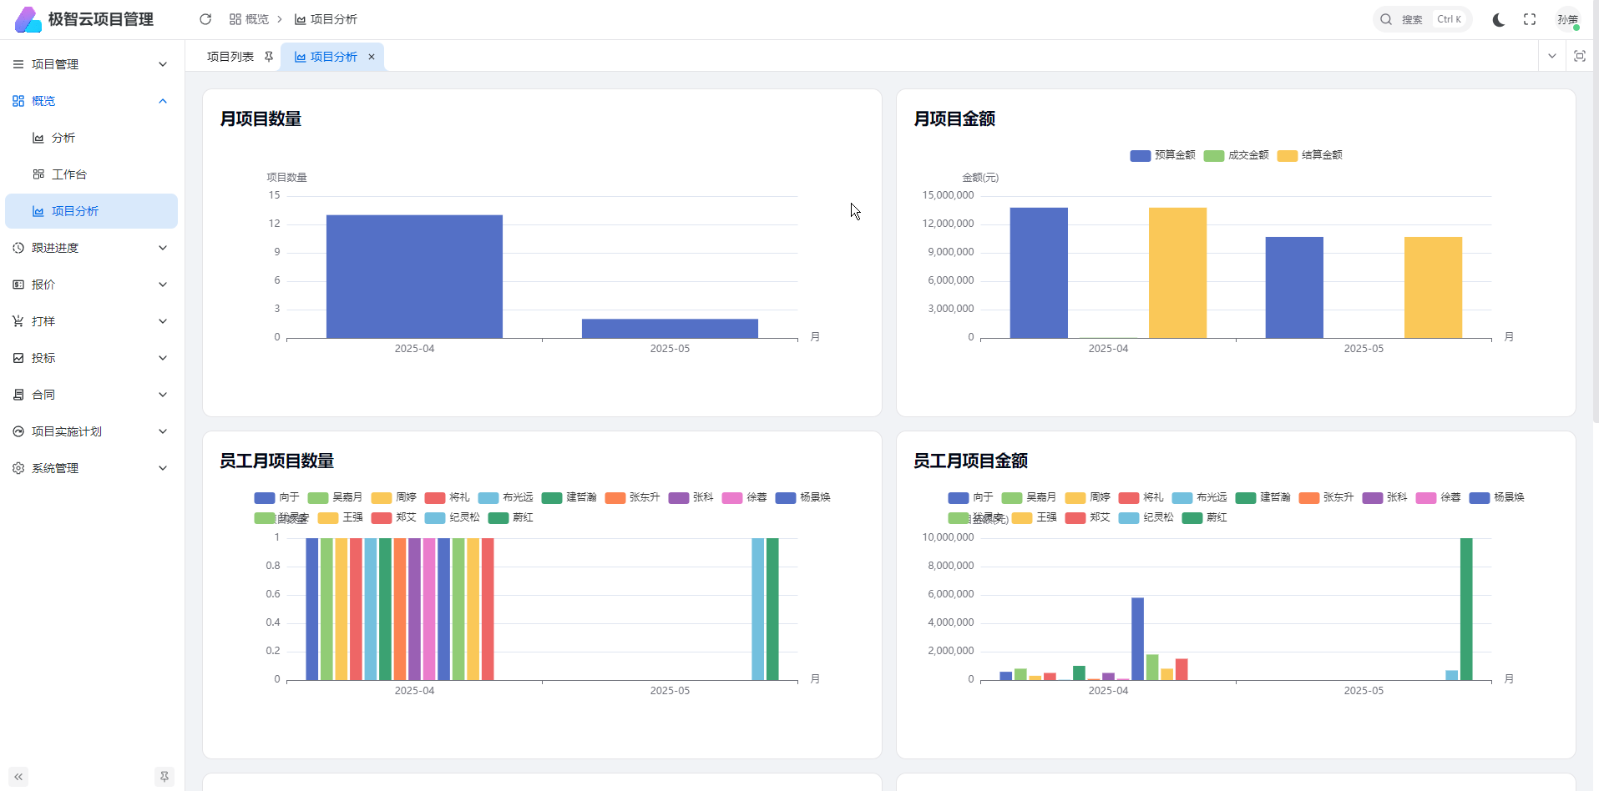Switch to the 项目列表 tab
The image size is (1599, 791).
(x=230, y=57)
